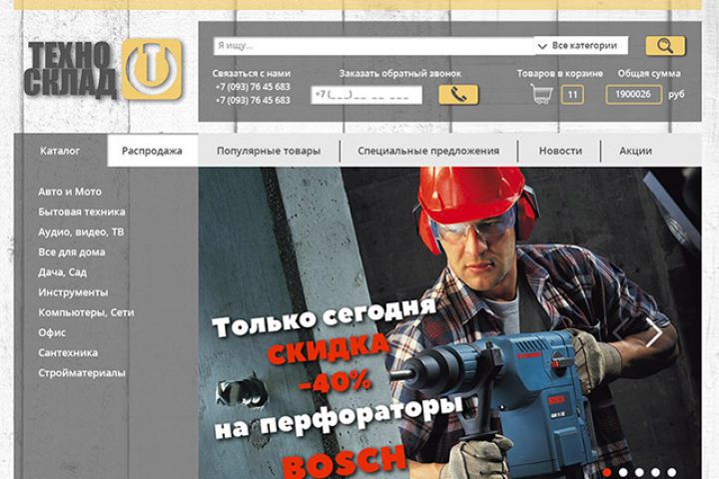Image resolution: width=719 pixels, height=479 pixels.
Task: Select the second slider dot
Action: pos(623,472)
